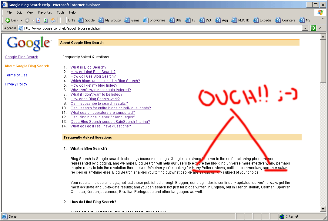The width and height of the screenshot is (328, 221).
Task: Open "Can I subscribe to search results?" link
Action: (x=99, y=104)
